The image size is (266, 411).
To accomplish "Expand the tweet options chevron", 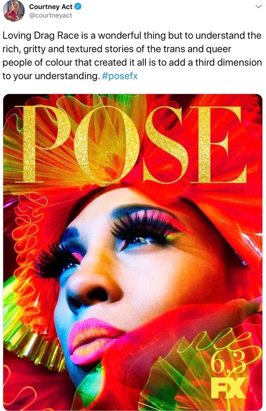I will pos(258,6).
